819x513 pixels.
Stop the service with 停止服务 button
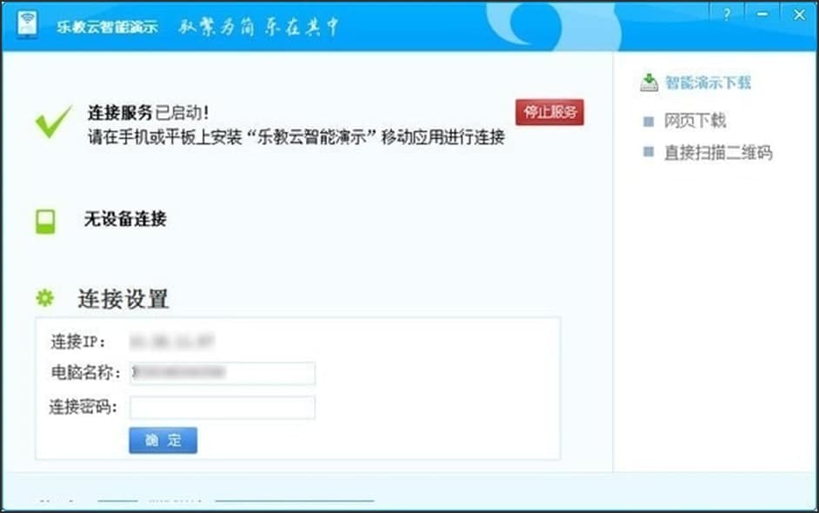(x=549, y=112)
